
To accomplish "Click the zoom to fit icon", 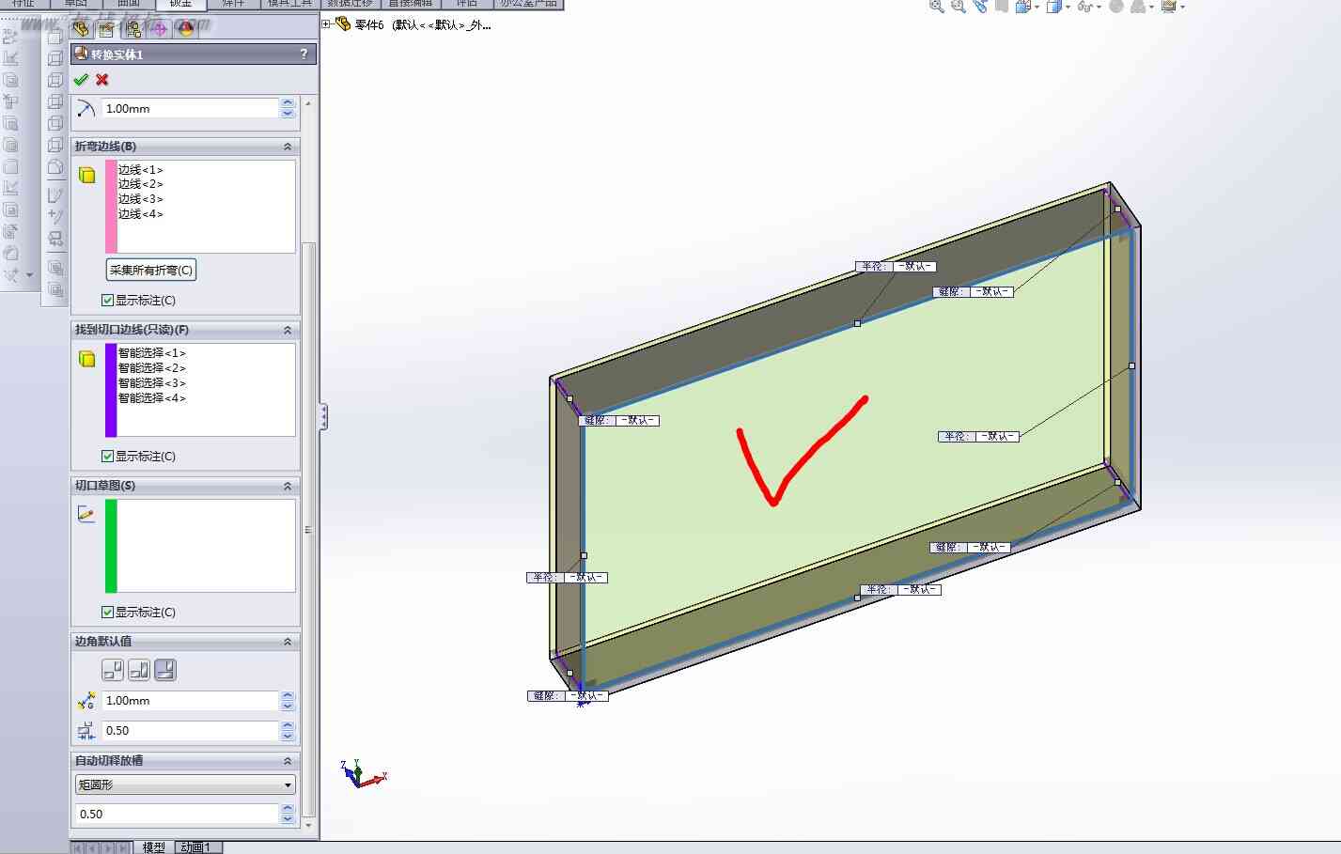I will pyautogui.click(x=937, y=7).
